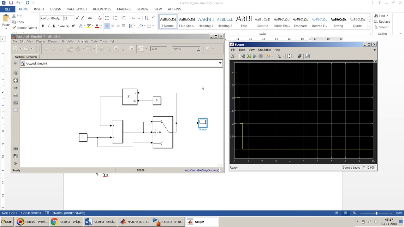Click Stop button in Simulink toolbar
404x227 pixels.
(132, 49)
